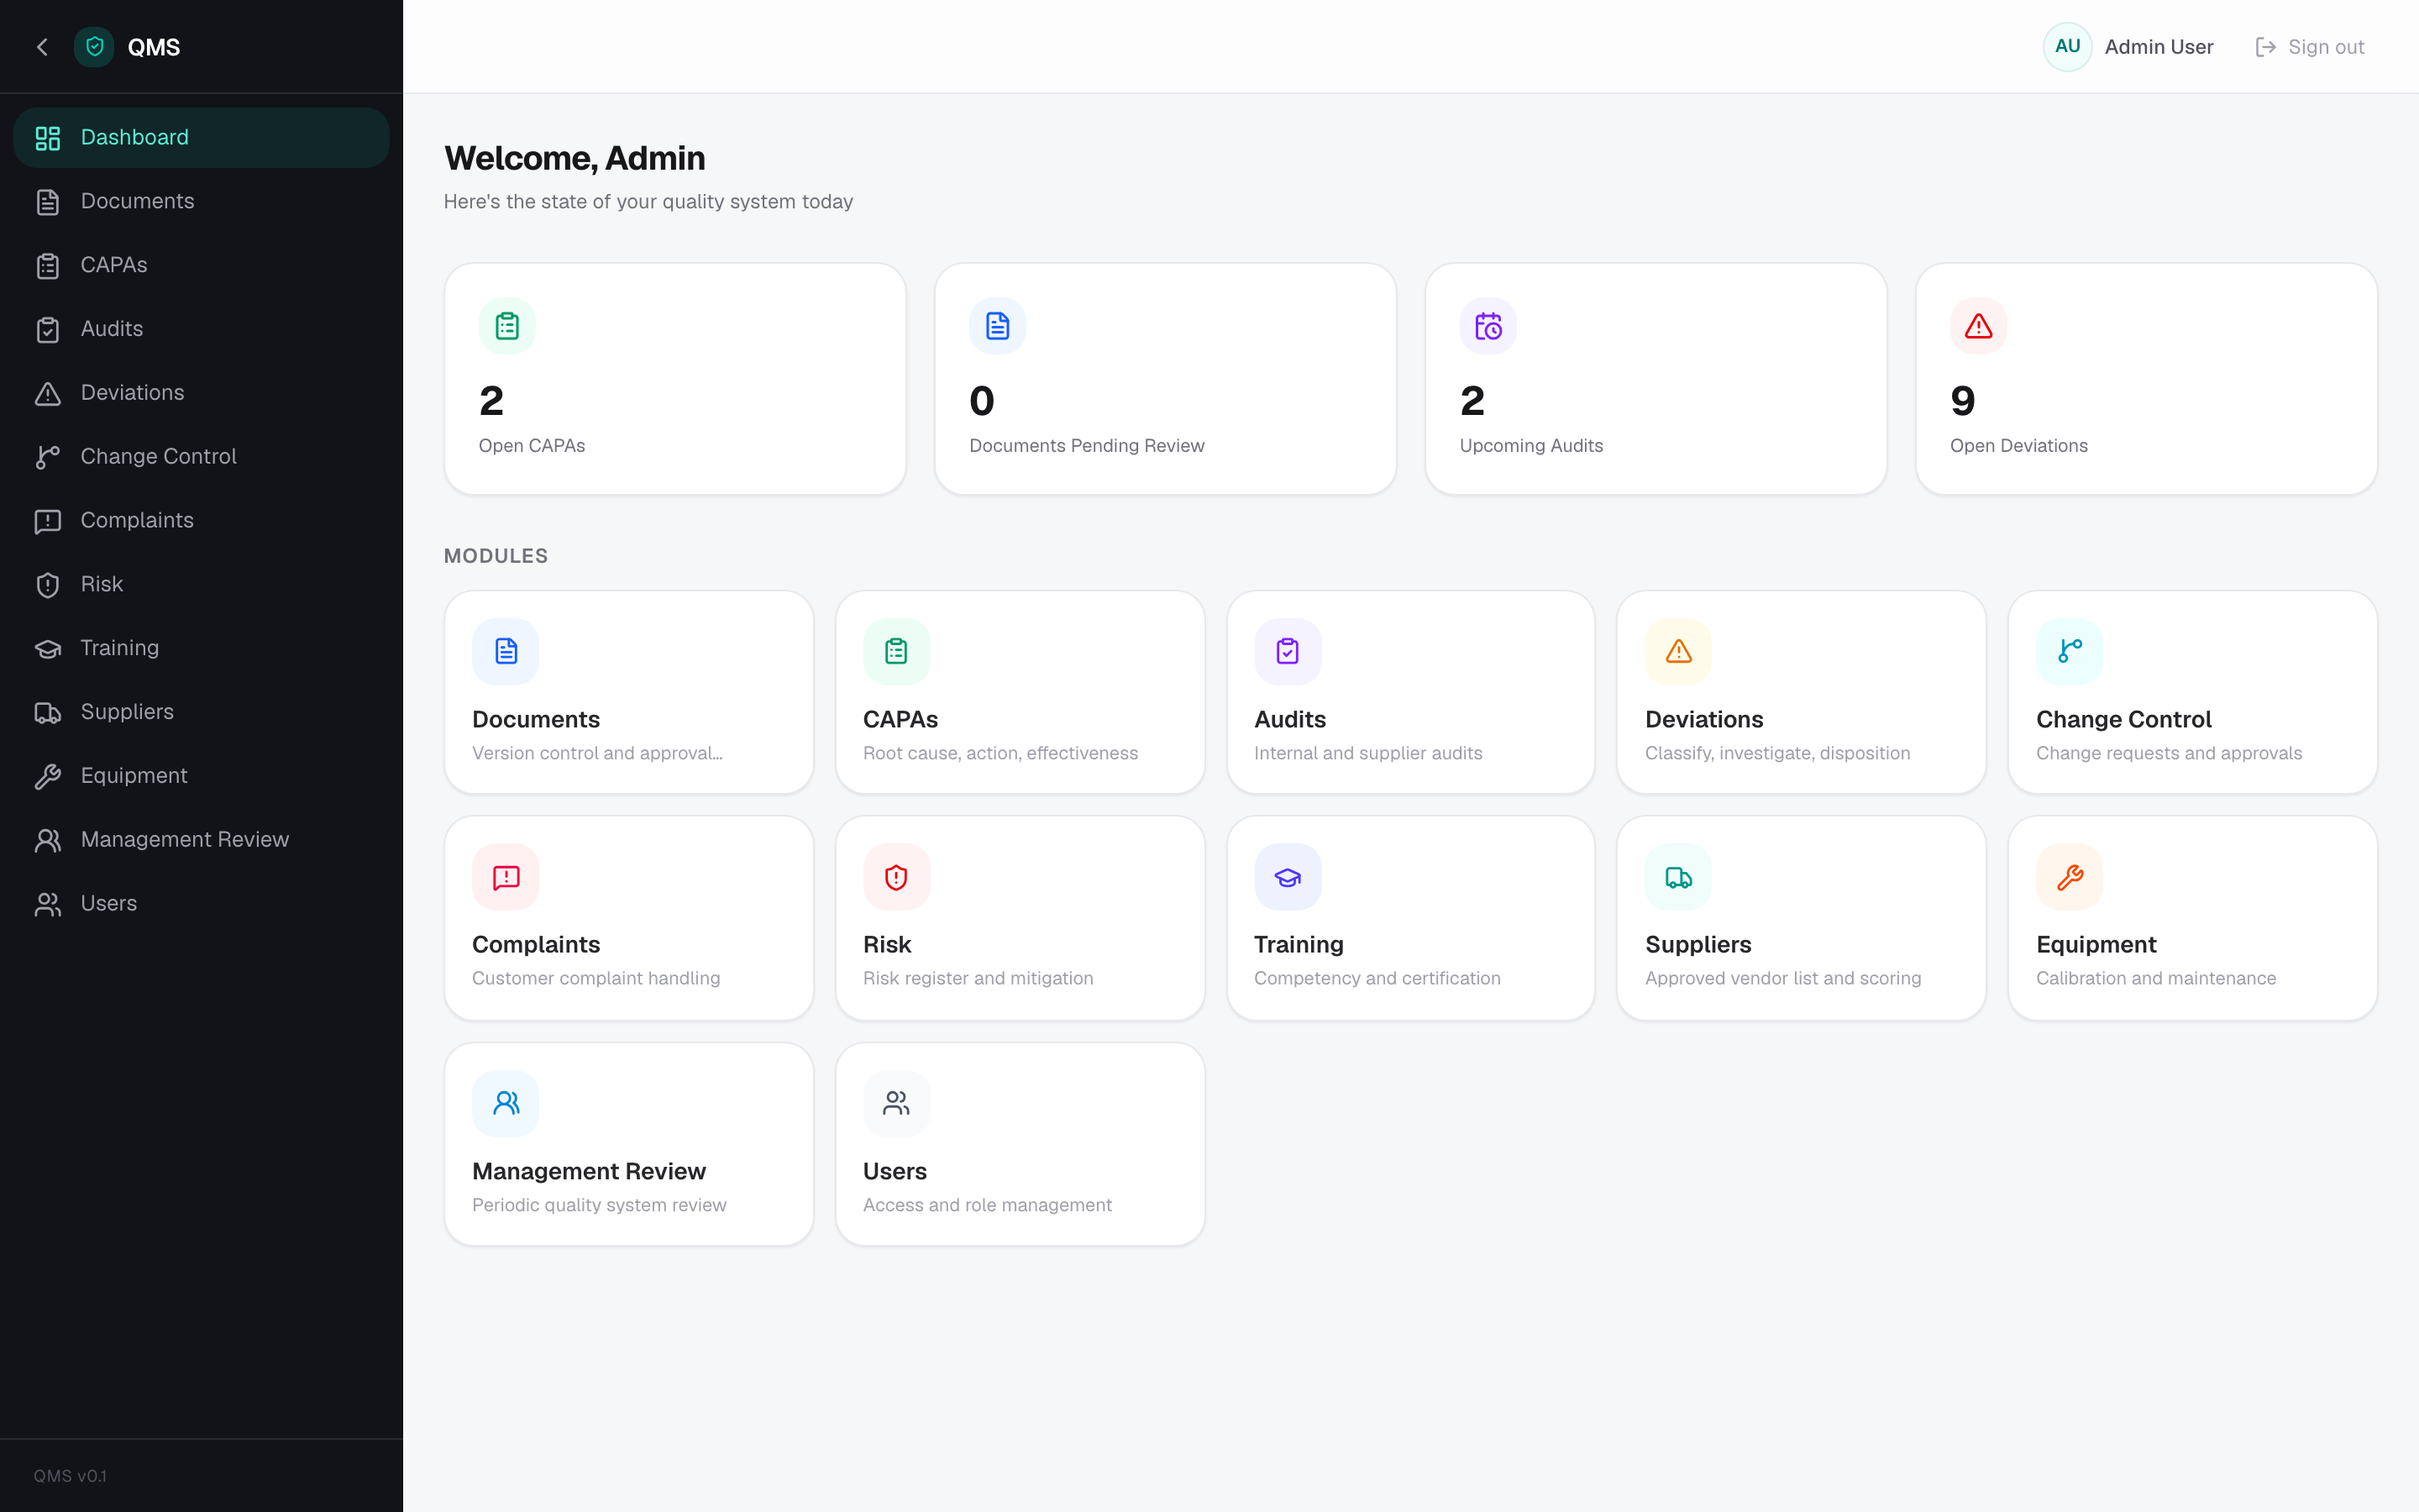Open CAPAs in the sidebar
Image resolution: width=2419 pixels, height=1512 pixels.
pos(201,266)
